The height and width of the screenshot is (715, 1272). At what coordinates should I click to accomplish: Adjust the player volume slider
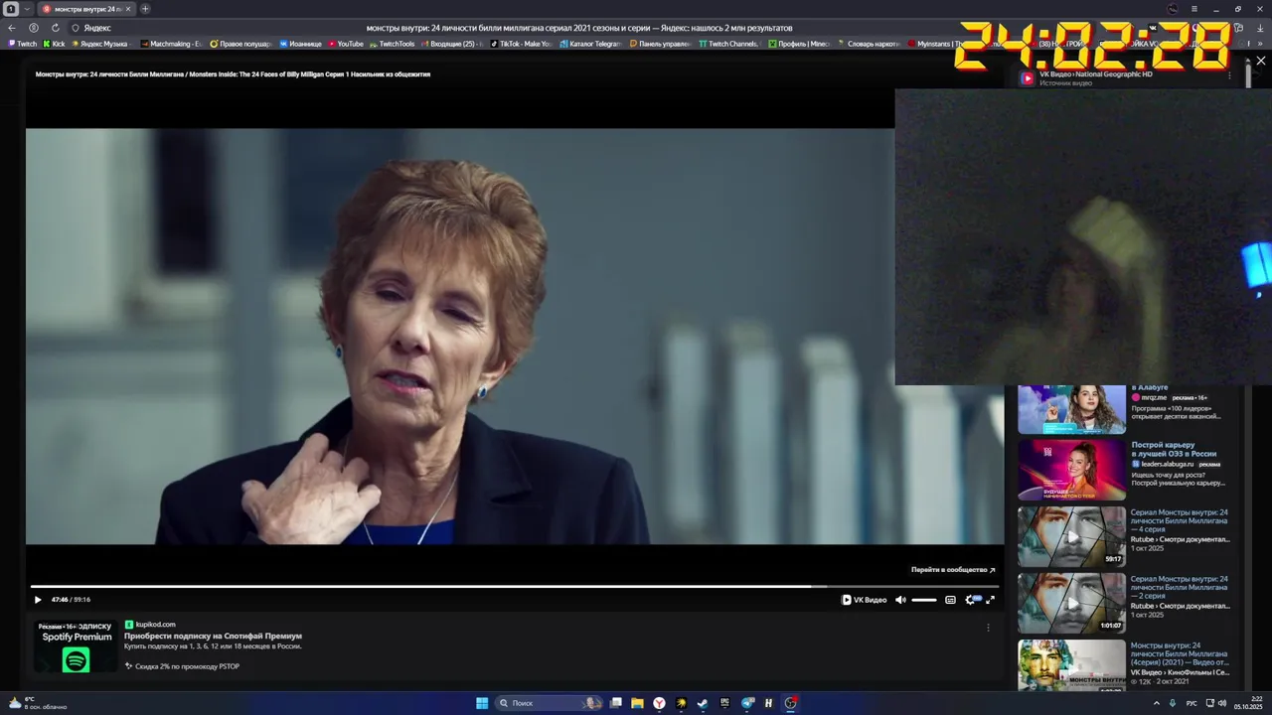[x=924, y=600]
